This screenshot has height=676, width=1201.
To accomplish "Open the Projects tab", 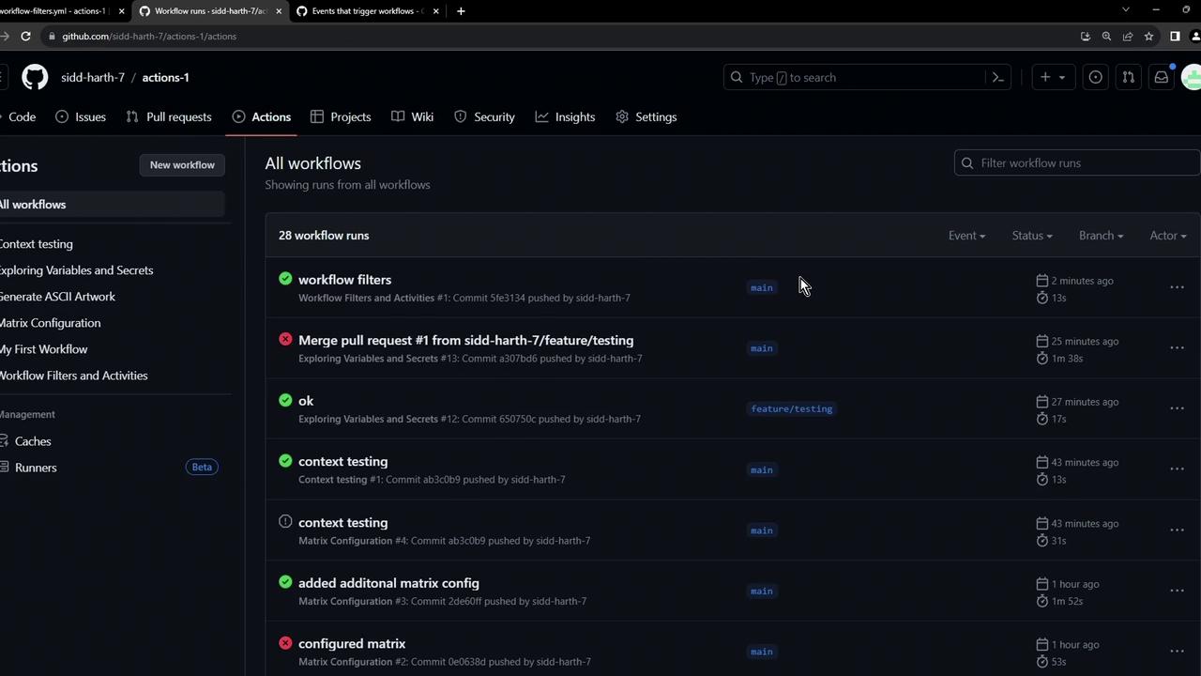I will pos(341,116).
